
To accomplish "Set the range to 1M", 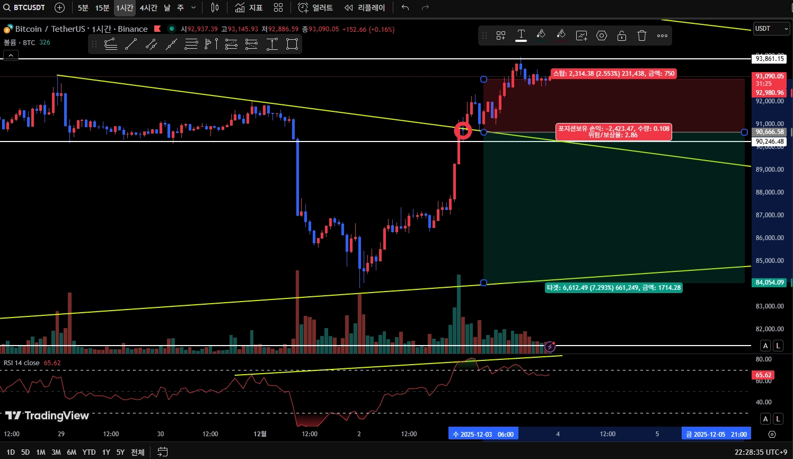I will tap(41, 452).
